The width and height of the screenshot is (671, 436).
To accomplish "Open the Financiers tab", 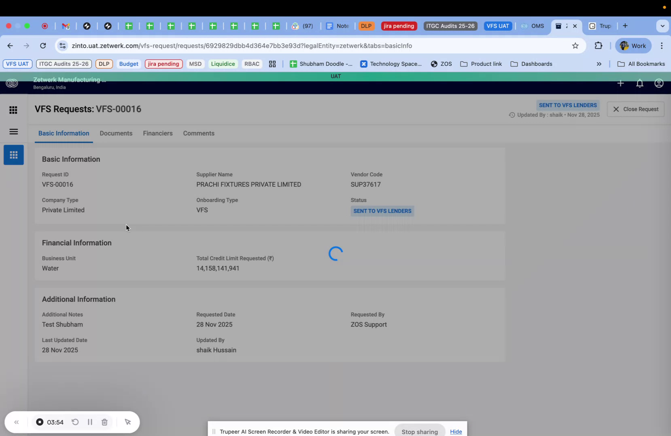I will pos(157,133).
